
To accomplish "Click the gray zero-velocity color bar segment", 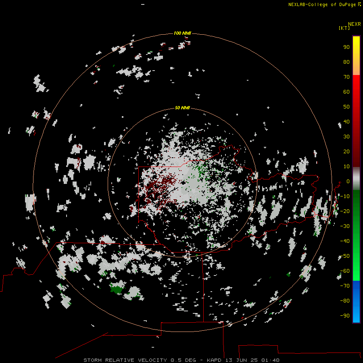I will tap(356, 179).
